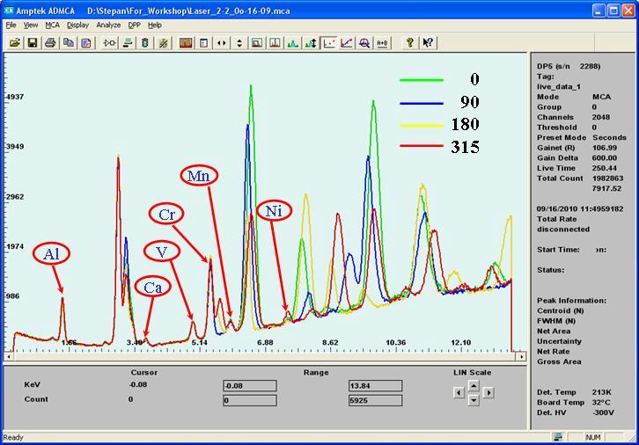Copy spectrum using the two-pages toolbar icon
This screenshot has height=445, width=639.
tap(69, 43)
